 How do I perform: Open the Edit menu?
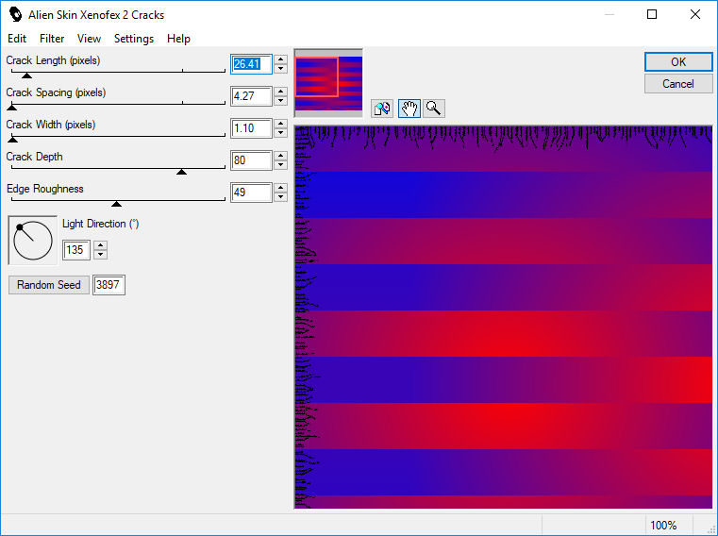click(17, 39)
